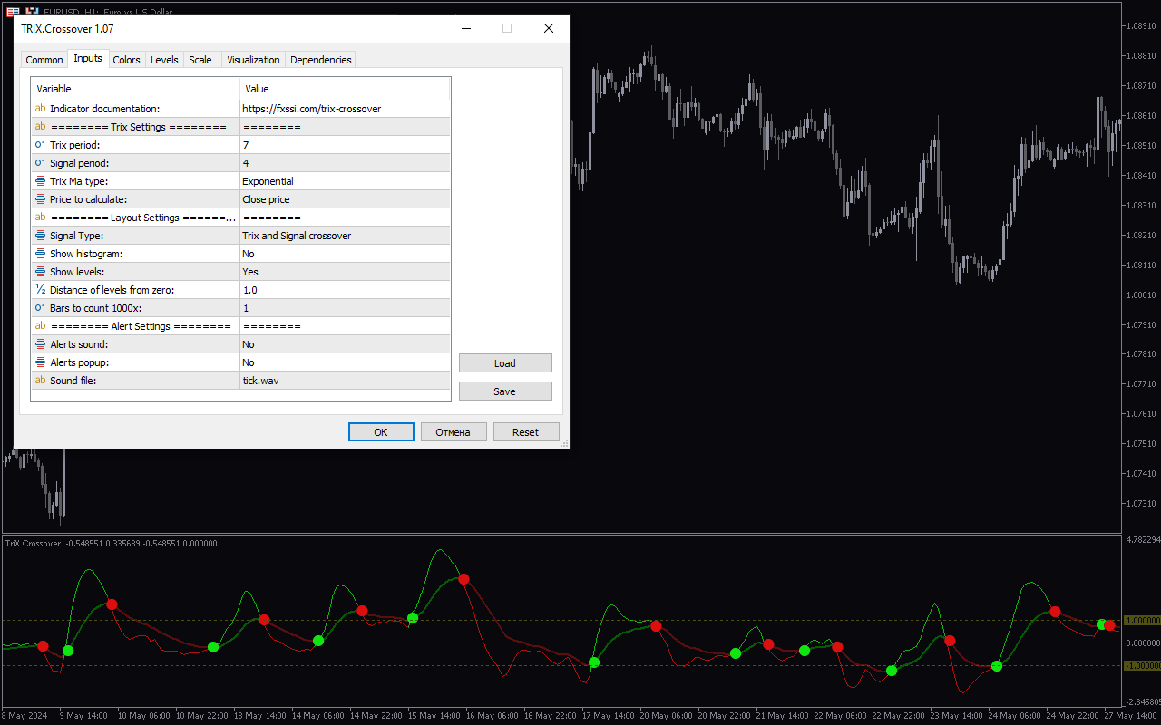Select the Inputs tab
This screenshot has width=1161, height=725.
[88, 59]
